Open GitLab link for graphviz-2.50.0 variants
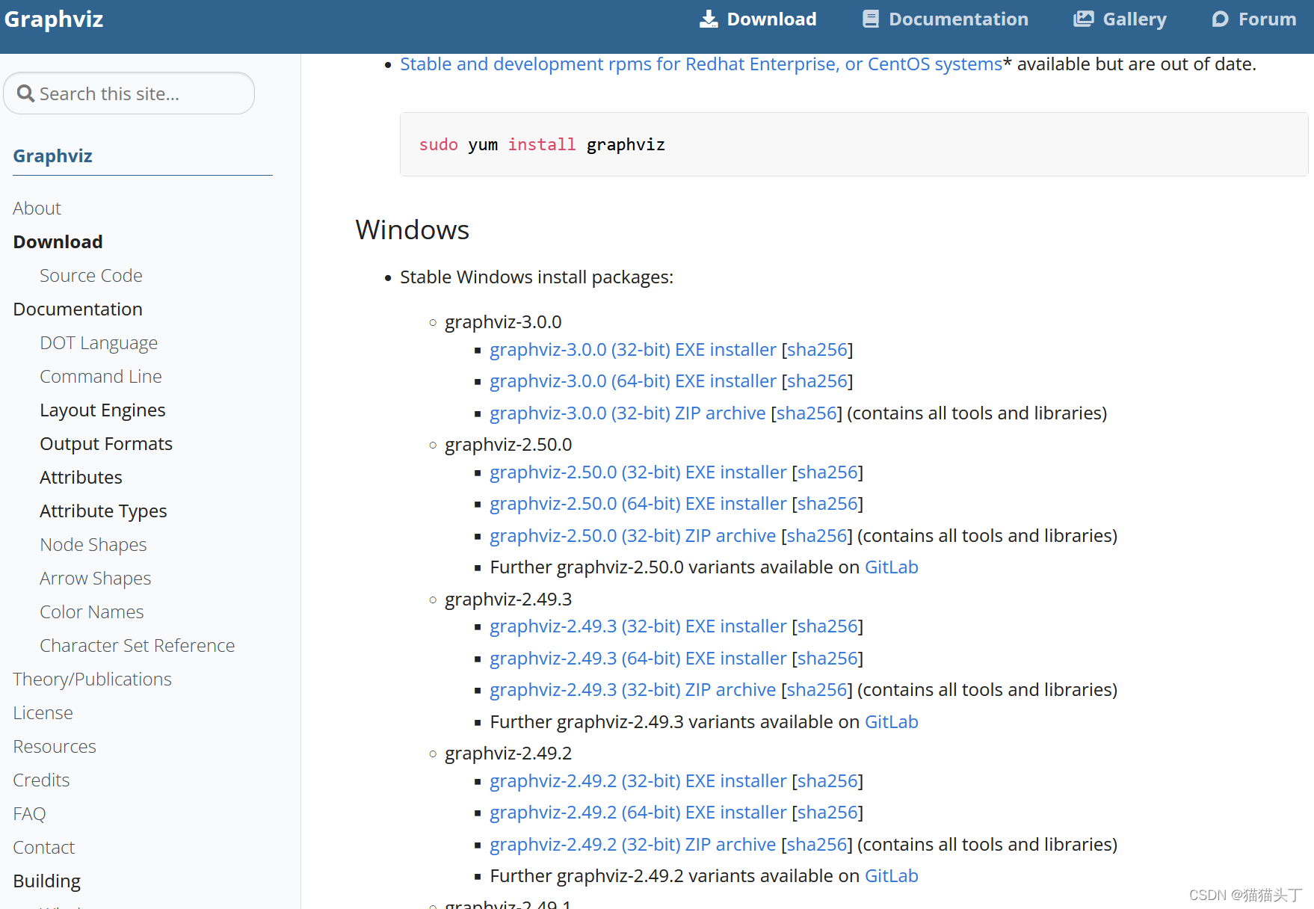This screenshot has height=909, width=1314. point(892,567)
